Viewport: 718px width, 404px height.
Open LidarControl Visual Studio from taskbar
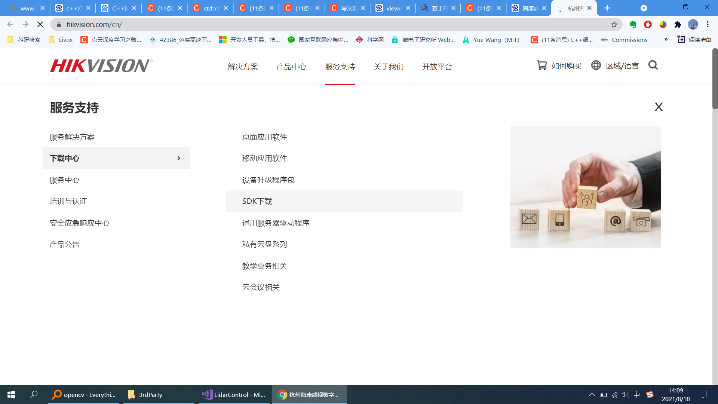pyautogui.click(x=234, y=395)
